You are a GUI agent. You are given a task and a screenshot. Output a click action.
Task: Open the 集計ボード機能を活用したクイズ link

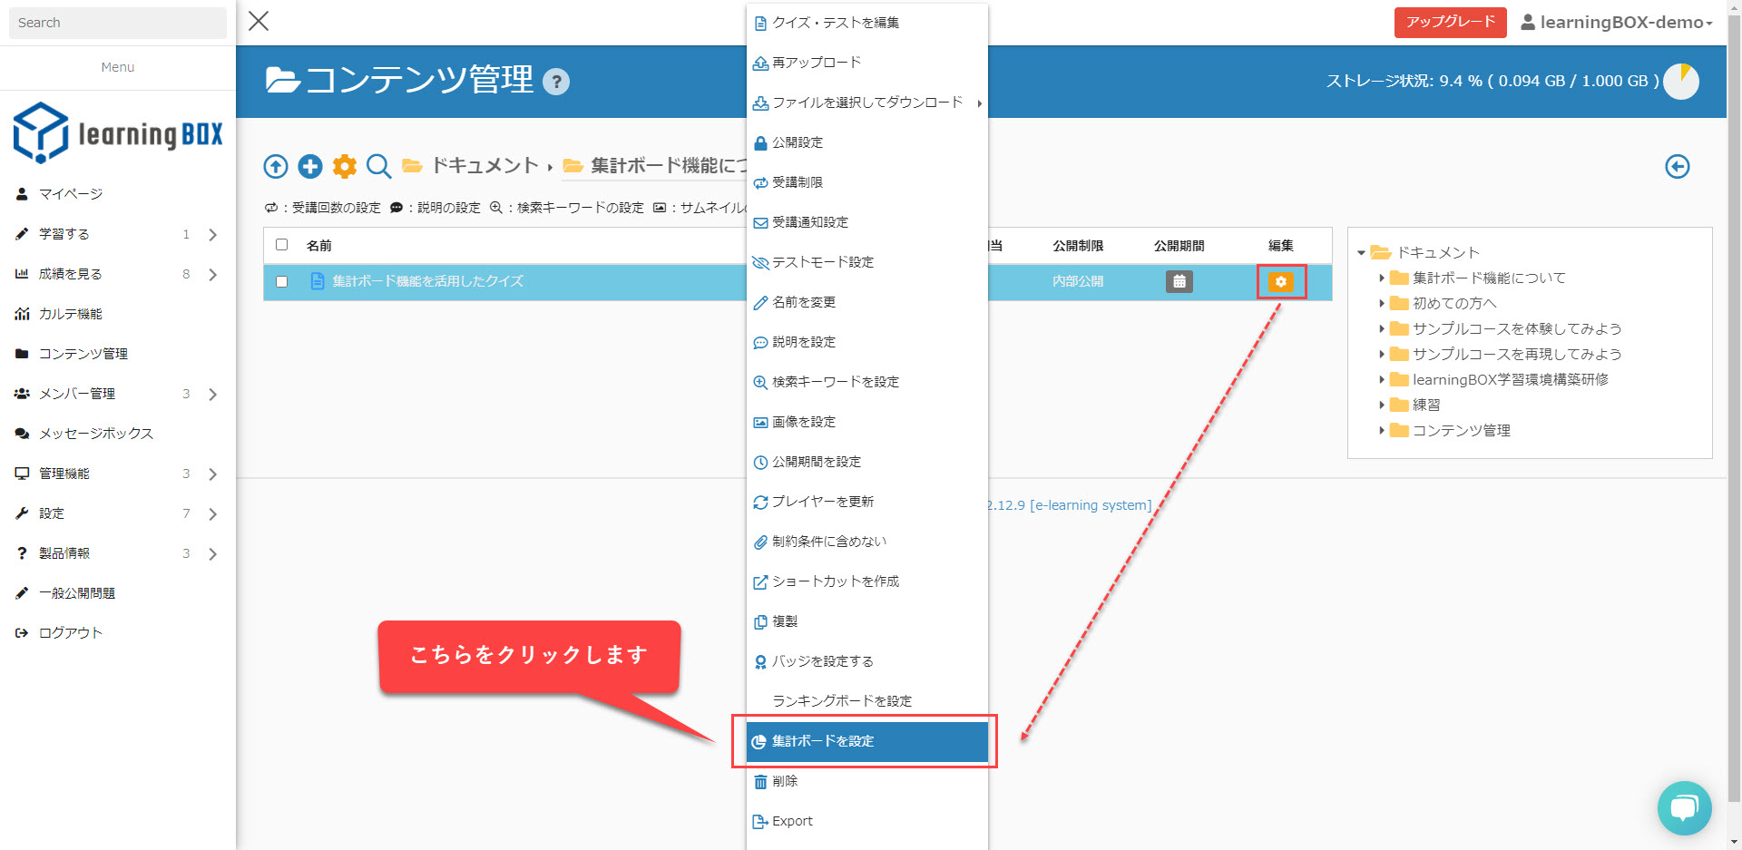pos(427,282)
